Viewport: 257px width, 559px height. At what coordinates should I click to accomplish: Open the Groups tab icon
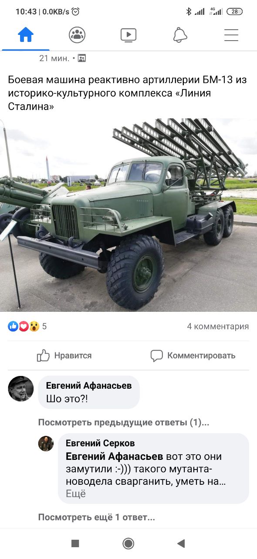(x=77, y=35)
